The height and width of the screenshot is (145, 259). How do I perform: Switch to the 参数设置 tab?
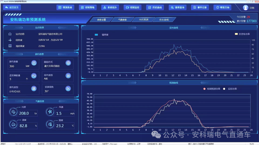point(101,20)
